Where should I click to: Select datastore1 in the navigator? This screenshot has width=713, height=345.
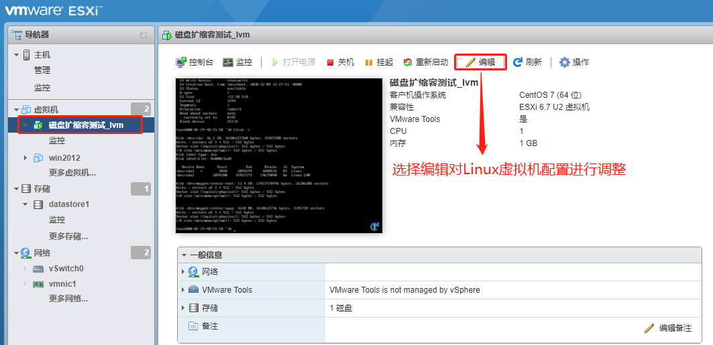tap(68, 204)
